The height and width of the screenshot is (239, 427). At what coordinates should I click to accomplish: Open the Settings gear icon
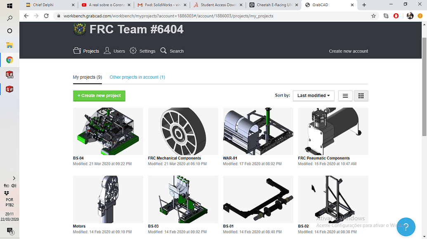(x=133, y=51)
